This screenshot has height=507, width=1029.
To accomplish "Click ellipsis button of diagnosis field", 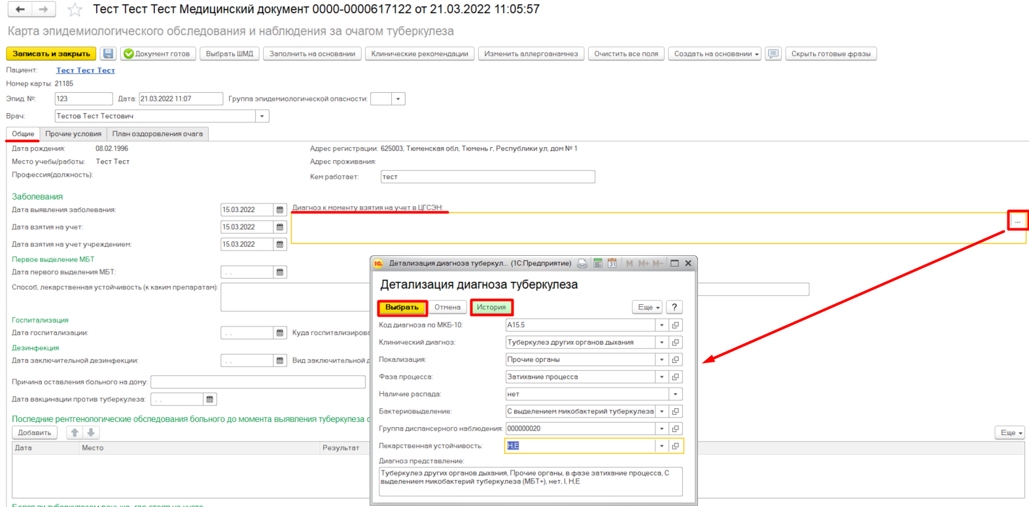I will [x=1017, y=221].
